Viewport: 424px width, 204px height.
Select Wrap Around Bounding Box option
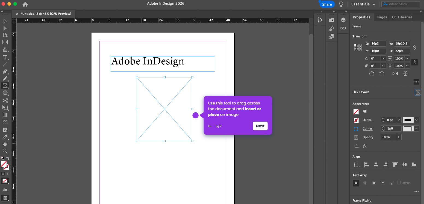tap(365, 183)
